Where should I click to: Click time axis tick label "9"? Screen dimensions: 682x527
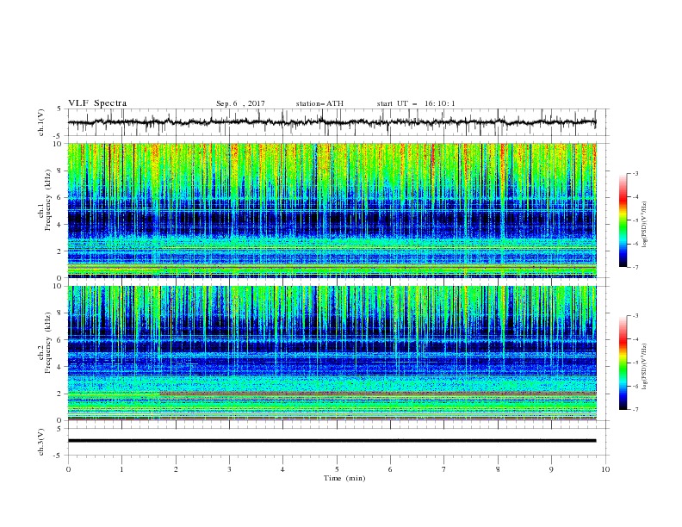[551, 469]
